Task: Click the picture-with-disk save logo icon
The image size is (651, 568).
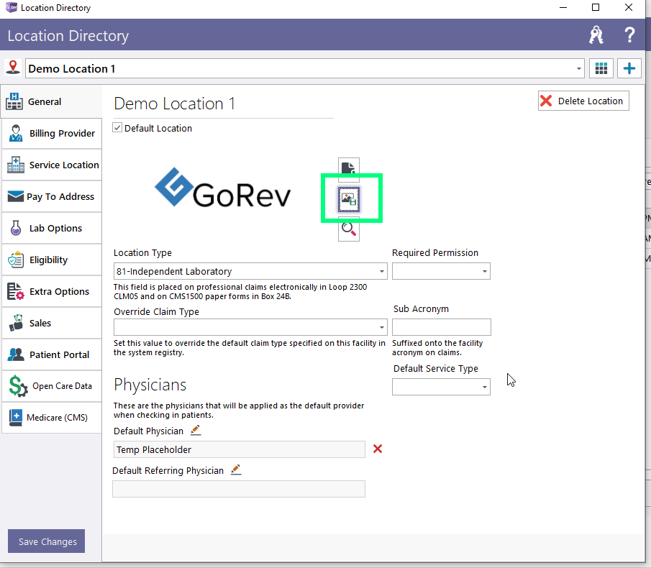Action: [x=349, y=199]
